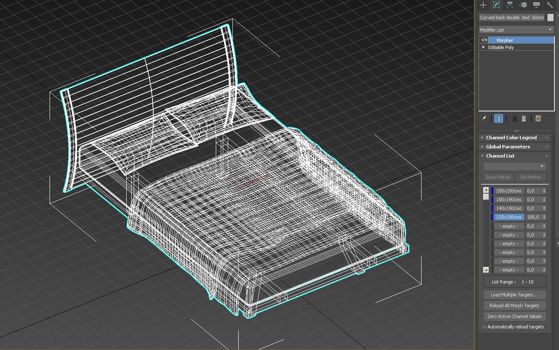Select the 200x200cms morph channel
Viewport: 559px width, 350px height.
tap(509, 191)
